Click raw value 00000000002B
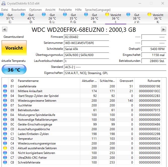Viewport: 168px width, 167px height. 150,148
